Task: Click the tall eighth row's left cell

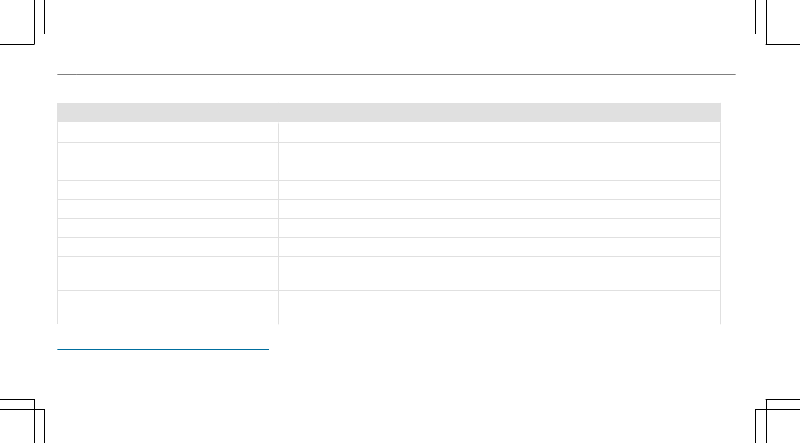Action: click(168, 273)
